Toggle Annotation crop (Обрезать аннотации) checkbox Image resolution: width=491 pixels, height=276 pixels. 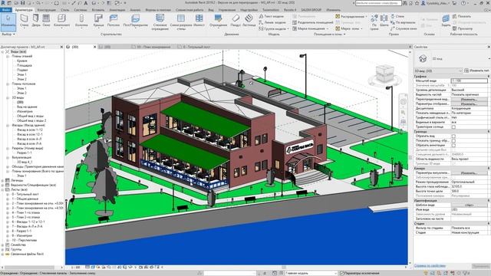[453, 146]
